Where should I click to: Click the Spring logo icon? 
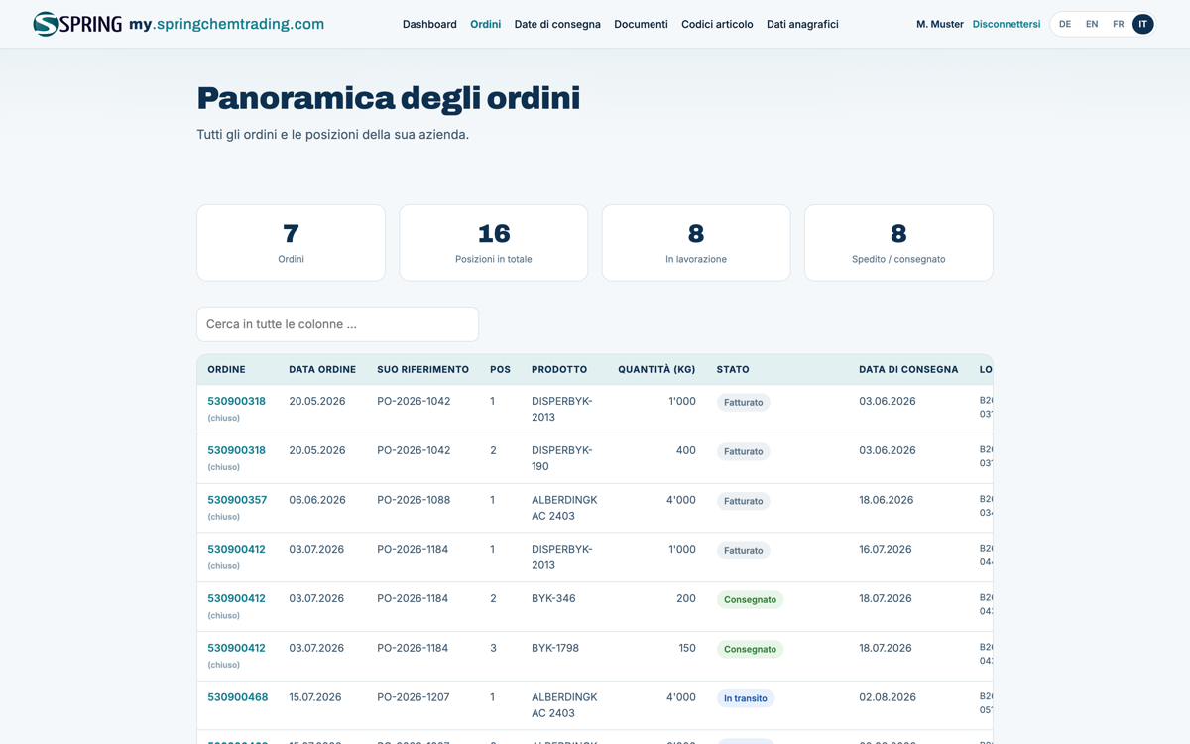pyautogui.click(x=77, y=24)
